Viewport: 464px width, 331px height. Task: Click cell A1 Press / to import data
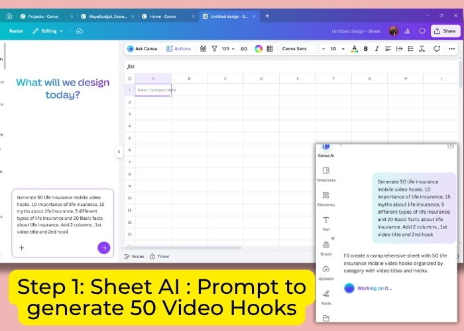(x=153, y=90)
